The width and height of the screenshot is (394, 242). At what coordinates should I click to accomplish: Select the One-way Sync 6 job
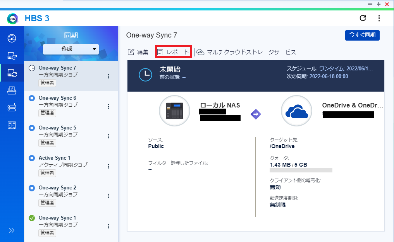[71, 106]
